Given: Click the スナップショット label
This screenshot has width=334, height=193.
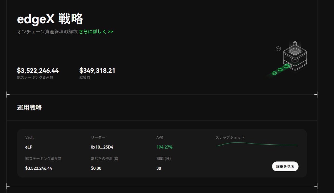Looking at the screenshot, I should click(x=230, y=137).
